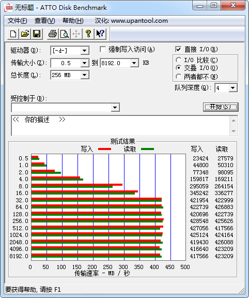Expand the 驱动器 drive dropdown
249x298 pixels.
coord(84,51)
